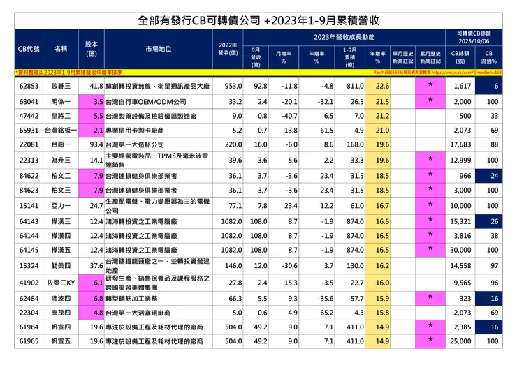This screenshot has width=517, height=365.
Task: Click the name 佐登二KY
Action: (x=61, y=283)
